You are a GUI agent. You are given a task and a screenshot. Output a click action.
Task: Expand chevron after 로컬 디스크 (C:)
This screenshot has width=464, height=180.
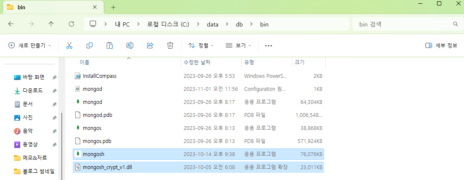[x=198, y=24]
